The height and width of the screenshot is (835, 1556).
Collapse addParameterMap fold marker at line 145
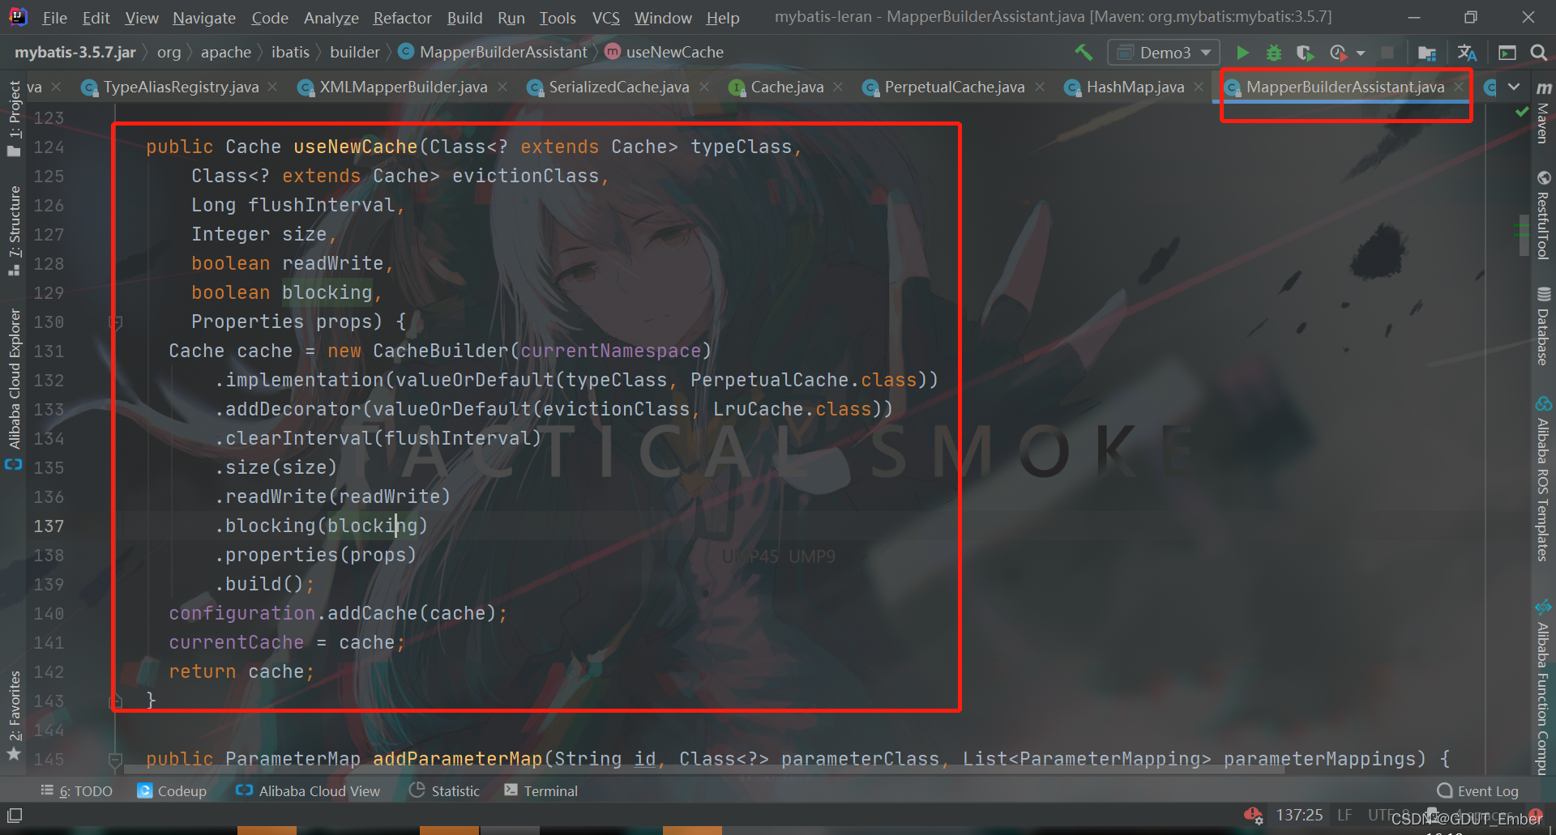[115, 760]
